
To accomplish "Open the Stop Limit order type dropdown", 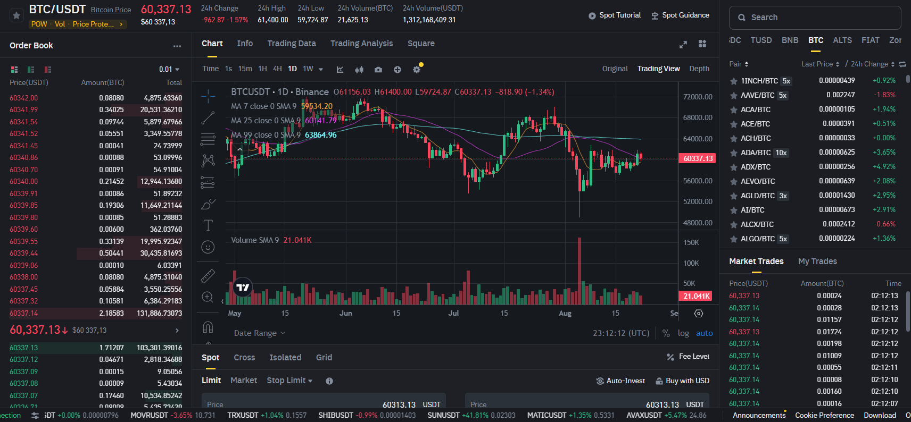I will pos(289,381).
